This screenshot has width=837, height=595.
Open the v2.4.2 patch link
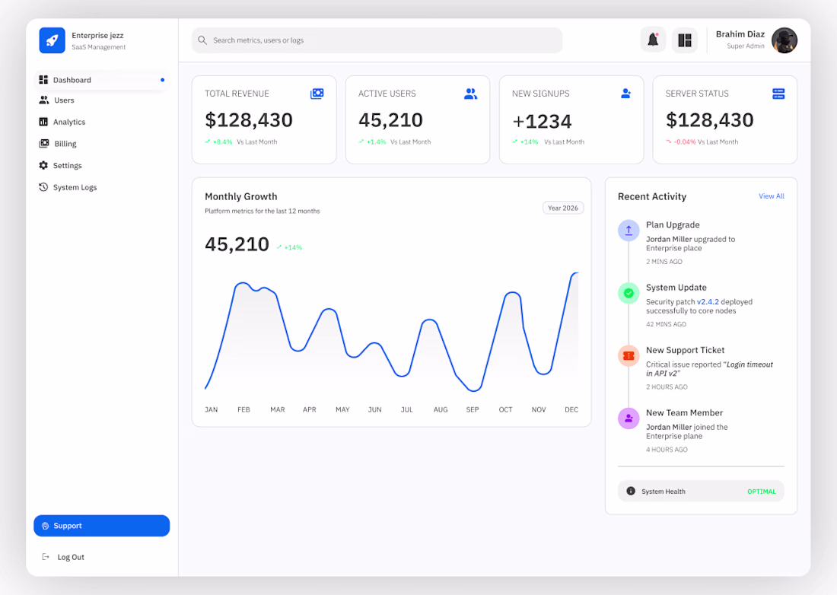708,302
